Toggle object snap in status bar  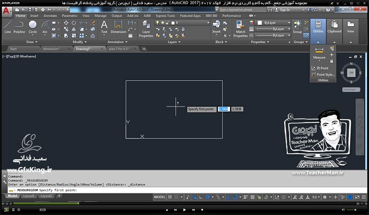[x=235, y=197]
